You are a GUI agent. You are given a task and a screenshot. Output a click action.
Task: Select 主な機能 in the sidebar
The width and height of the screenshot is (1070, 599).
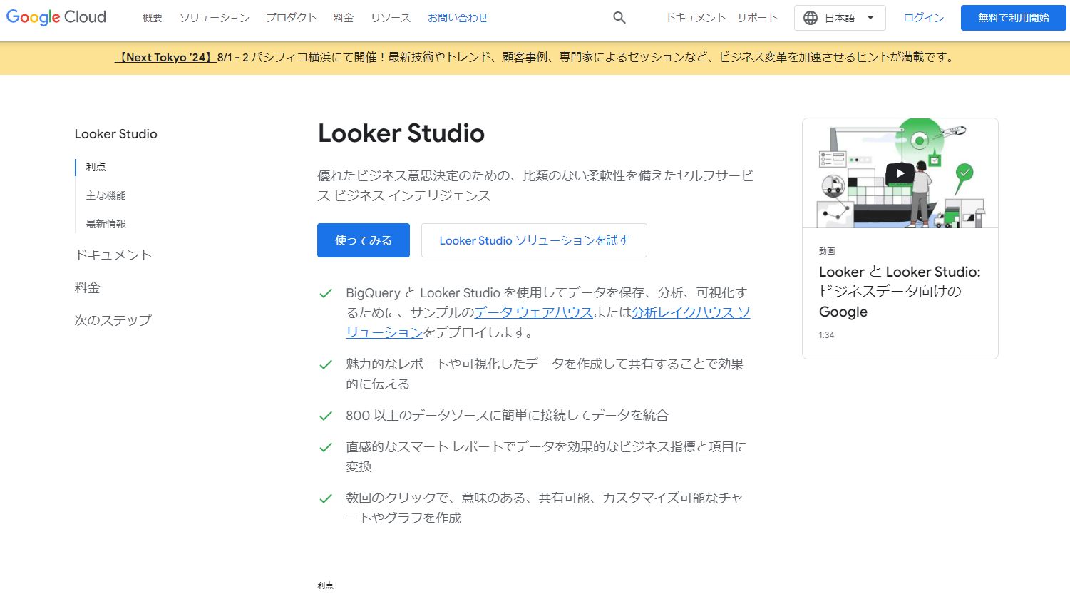tap(106, 195)
